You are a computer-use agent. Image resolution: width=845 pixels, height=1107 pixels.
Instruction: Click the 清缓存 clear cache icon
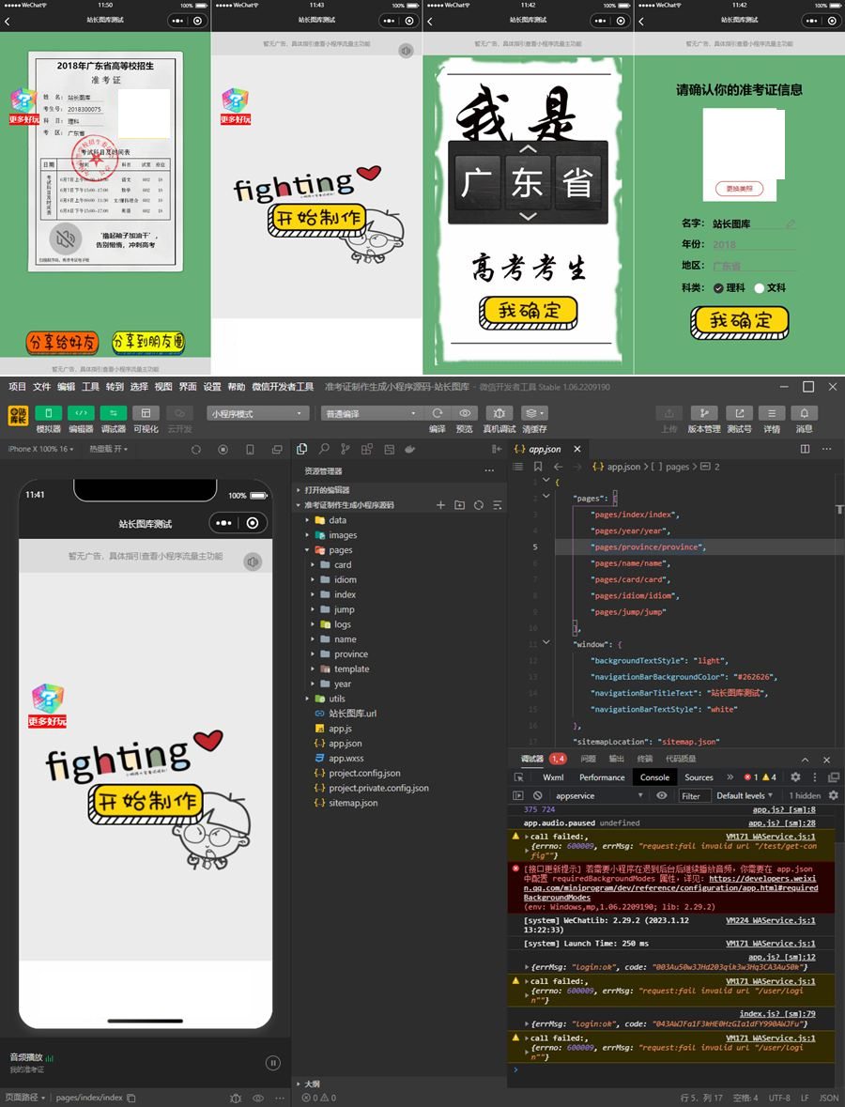[x=534, y=413]
